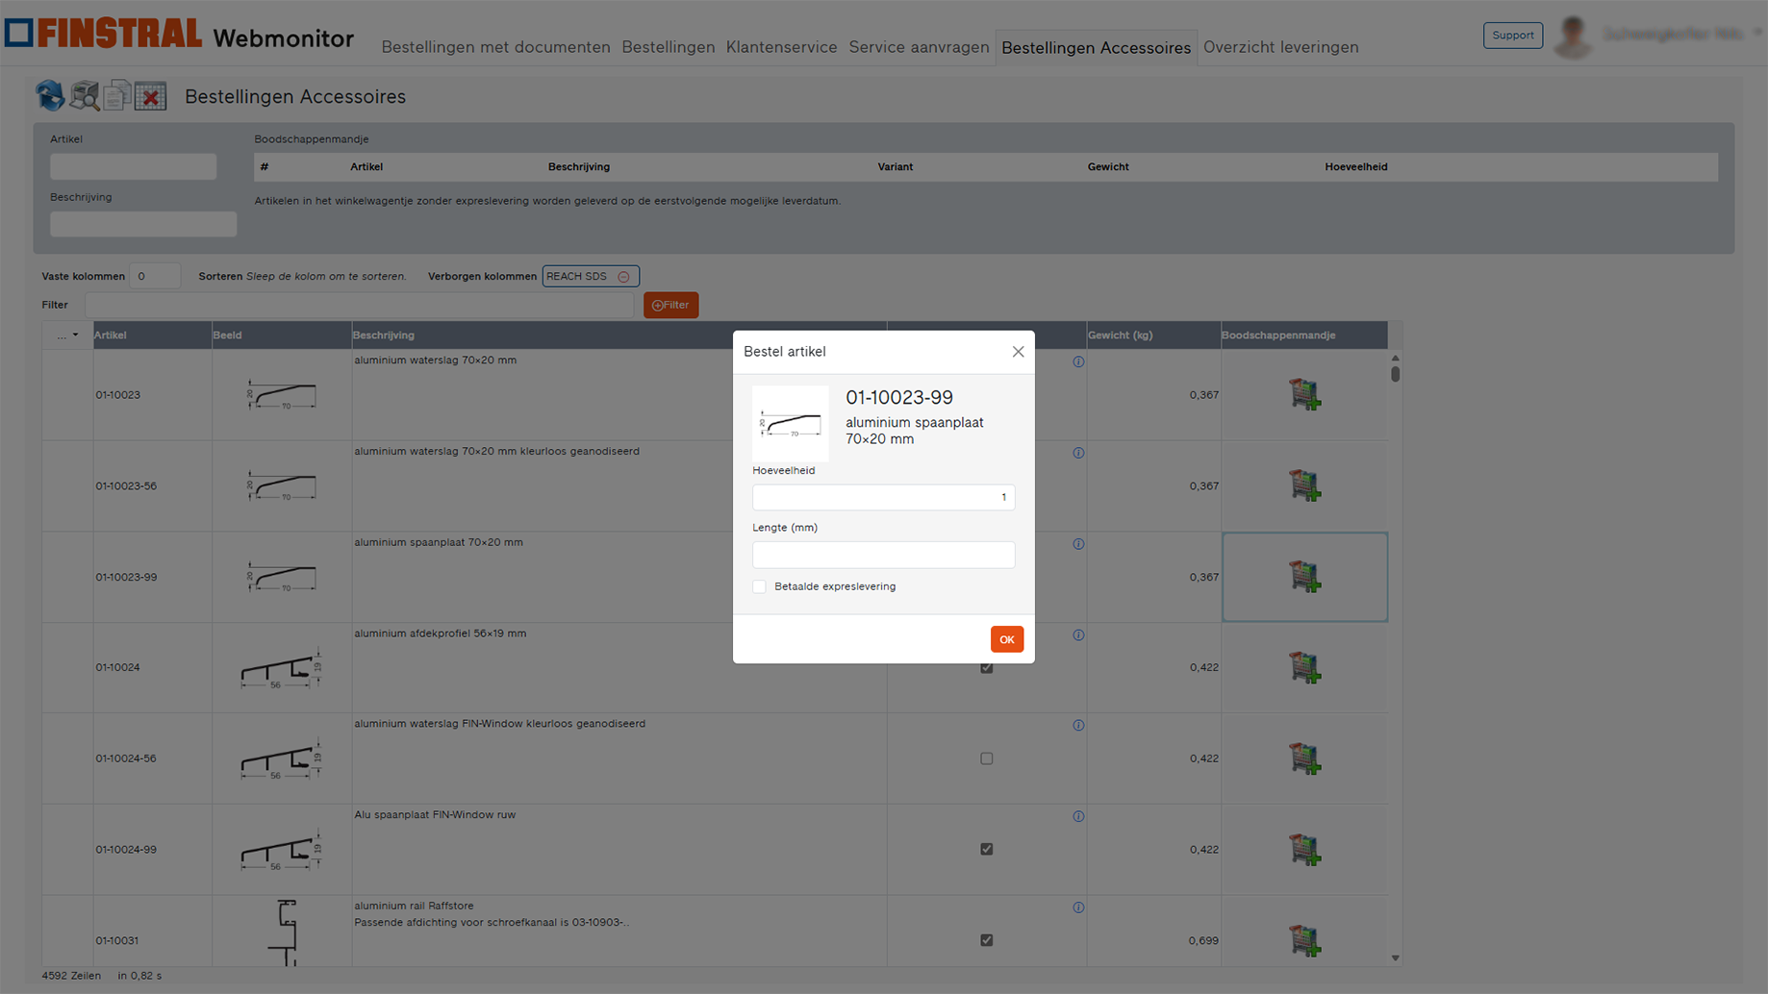The image size is (1768, 994).
Task: Close the Bestel artikel dialog
Action: pos(1018,352)
